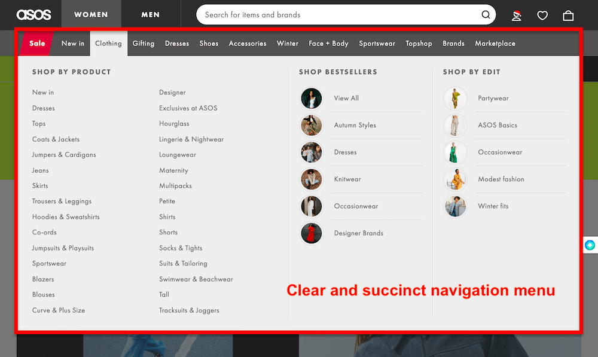Go to Curve & Plus Size
598x357 pixels.
pyautogui.click(x=59, y=310)
